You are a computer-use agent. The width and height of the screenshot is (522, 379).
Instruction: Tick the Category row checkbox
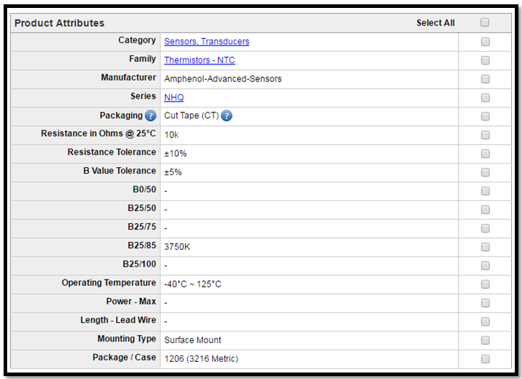(x=485, y=42)
